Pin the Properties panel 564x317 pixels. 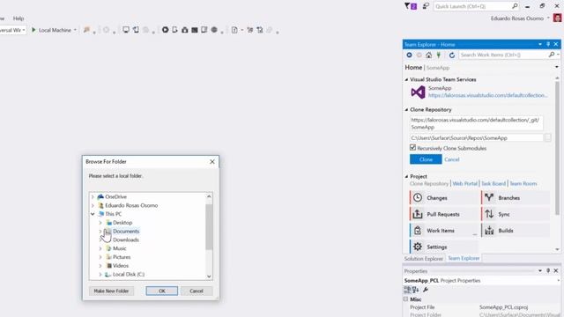pos(548,270)
